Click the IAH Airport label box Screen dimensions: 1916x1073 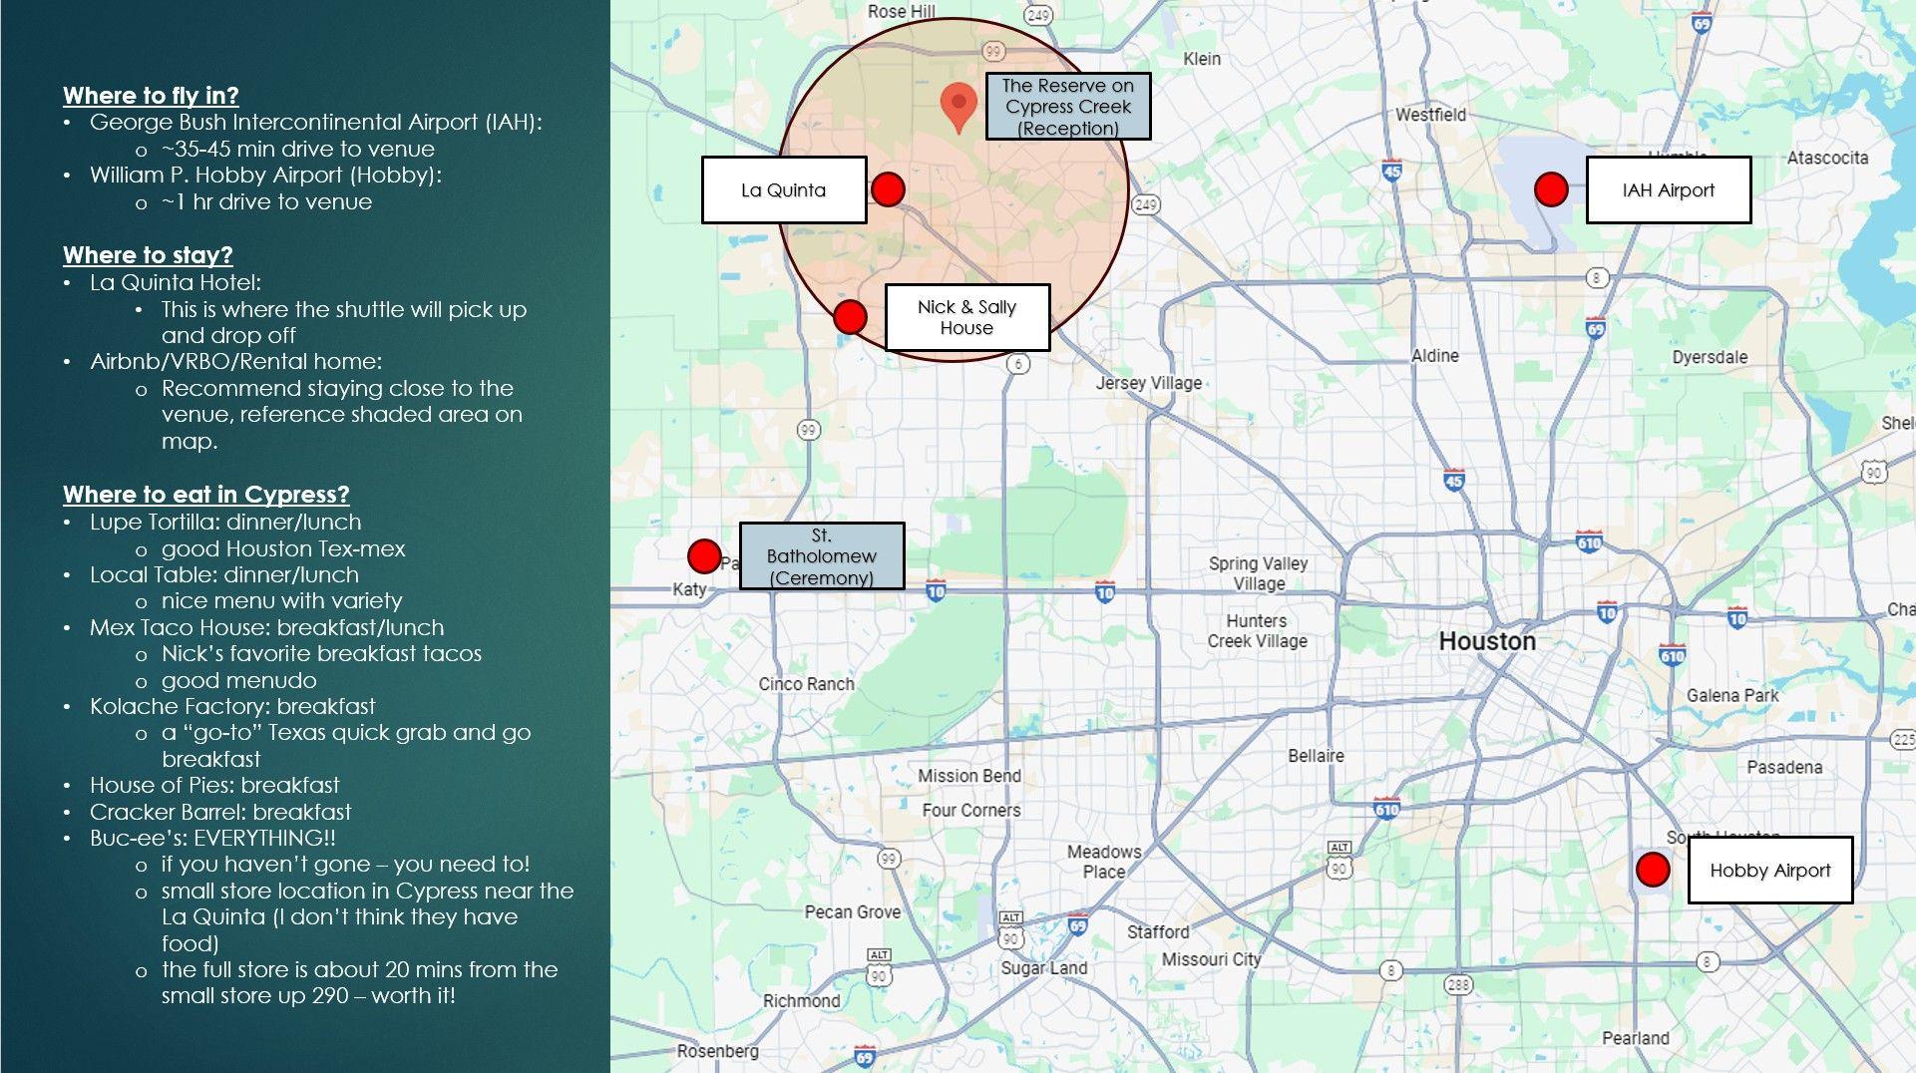1668,189
